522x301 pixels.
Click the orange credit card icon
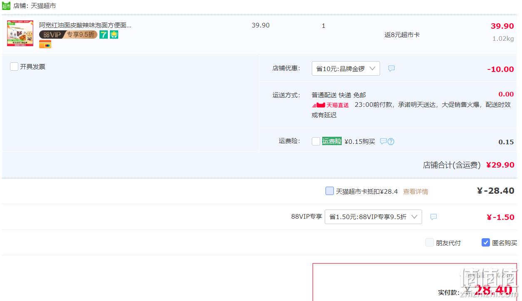[x=45, y=44]
